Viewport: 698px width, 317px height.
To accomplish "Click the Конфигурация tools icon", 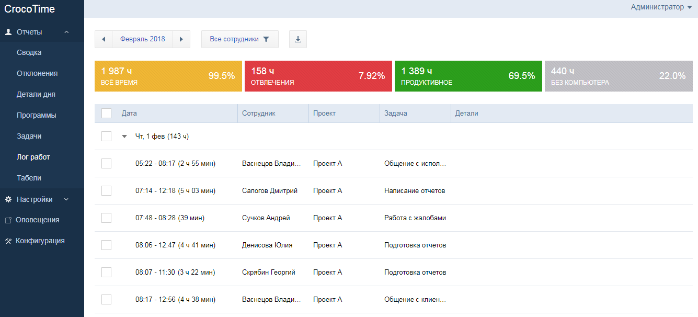I will (8, 241).
